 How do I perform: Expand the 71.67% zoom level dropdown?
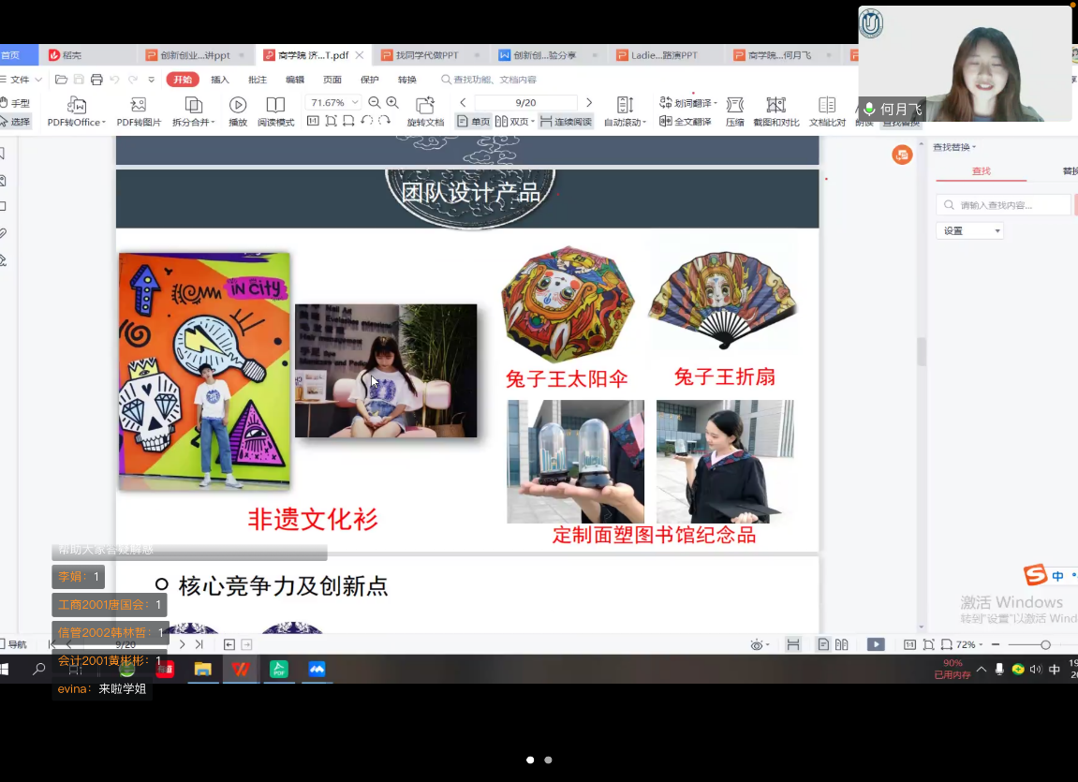tap(355, 103)
